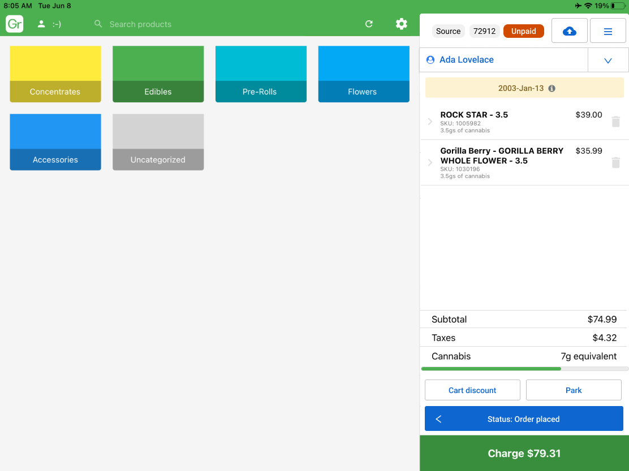
Task: Select the Pre-Rolls category tile
Action: pos(261,74)
